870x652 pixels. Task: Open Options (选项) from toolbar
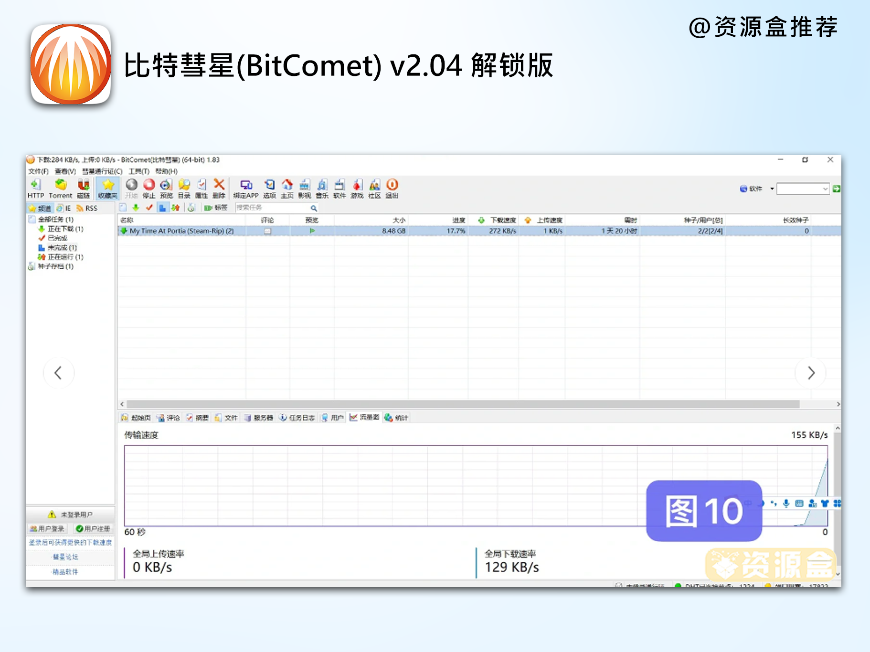[x=270, y=189]
